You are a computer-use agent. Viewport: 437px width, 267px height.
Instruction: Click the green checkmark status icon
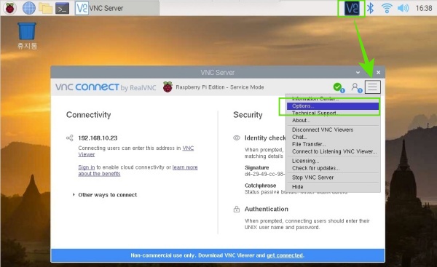click(x=339, y=88)
